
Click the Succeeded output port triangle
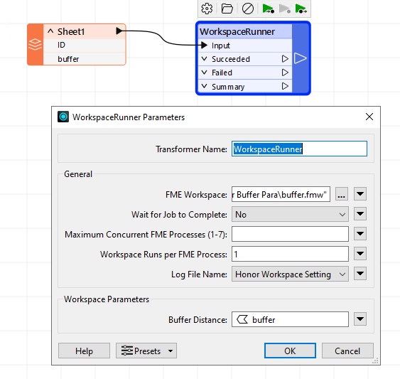[285, 59]
